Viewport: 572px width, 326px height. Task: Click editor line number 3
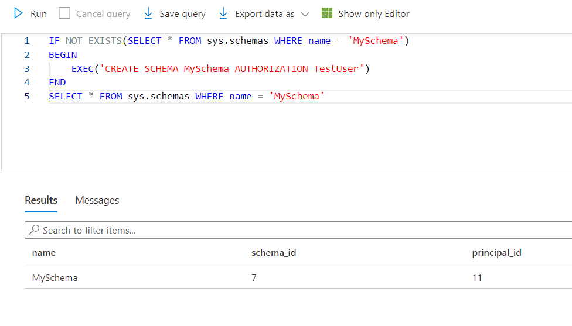(26, 68)
